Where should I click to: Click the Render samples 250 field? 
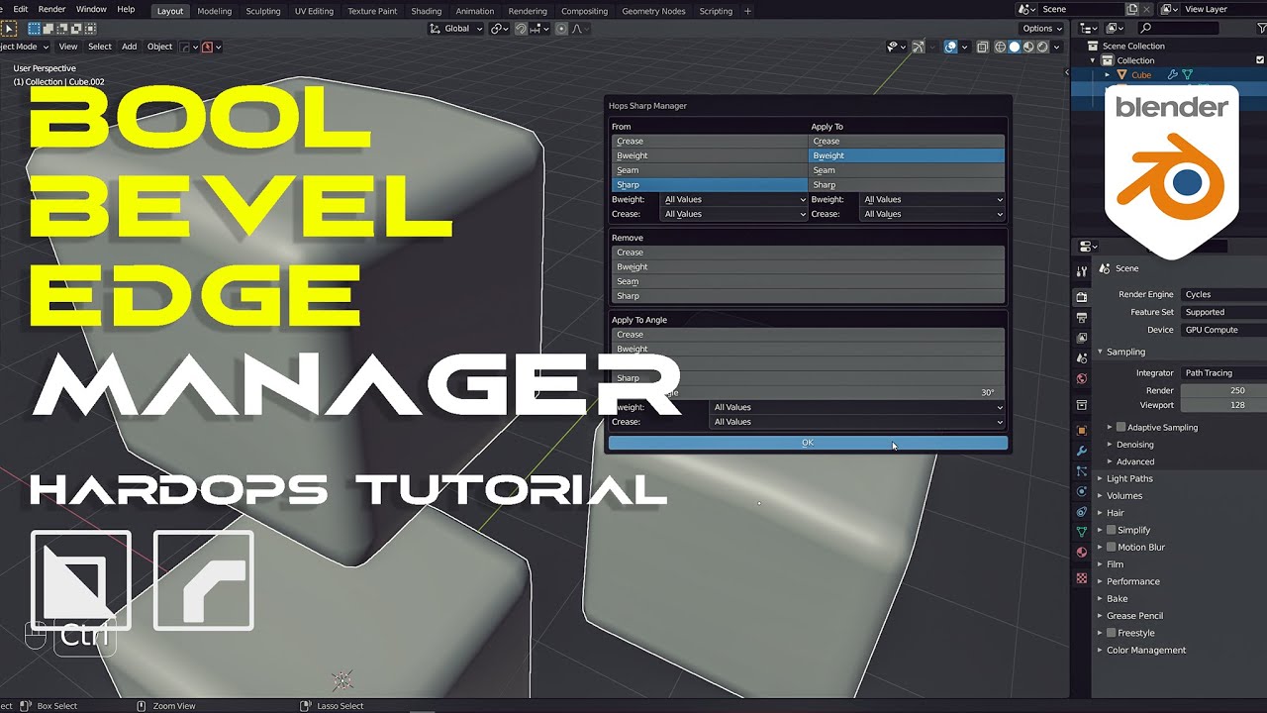(x=1223, y=390)
